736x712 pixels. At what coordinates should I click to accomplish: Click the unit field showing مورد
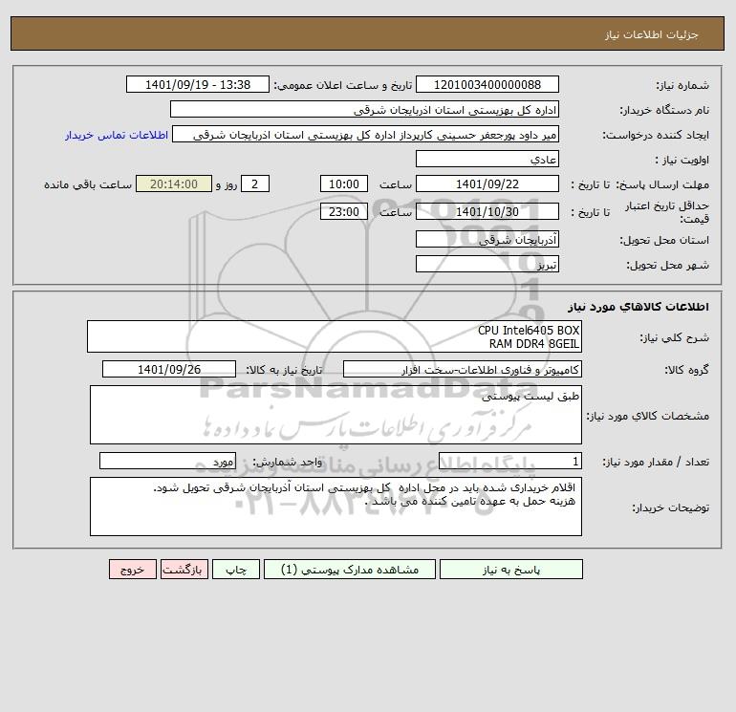(x=167, y=461)
